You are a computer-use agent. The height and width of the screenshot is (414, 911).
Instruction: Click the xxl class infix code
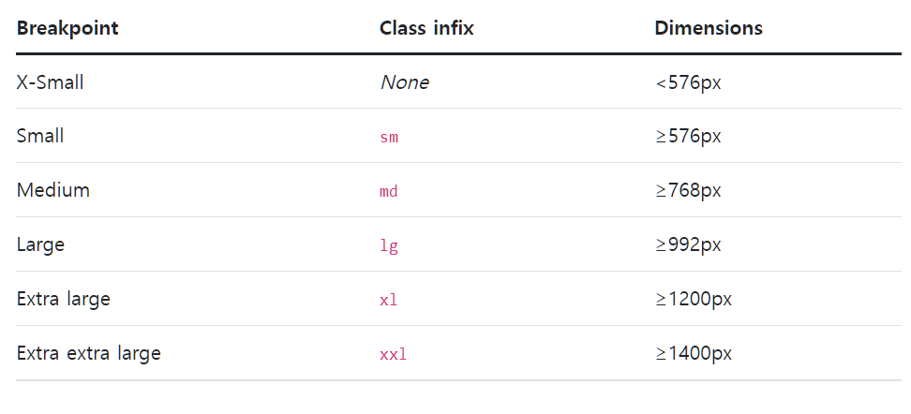[394, 355]
